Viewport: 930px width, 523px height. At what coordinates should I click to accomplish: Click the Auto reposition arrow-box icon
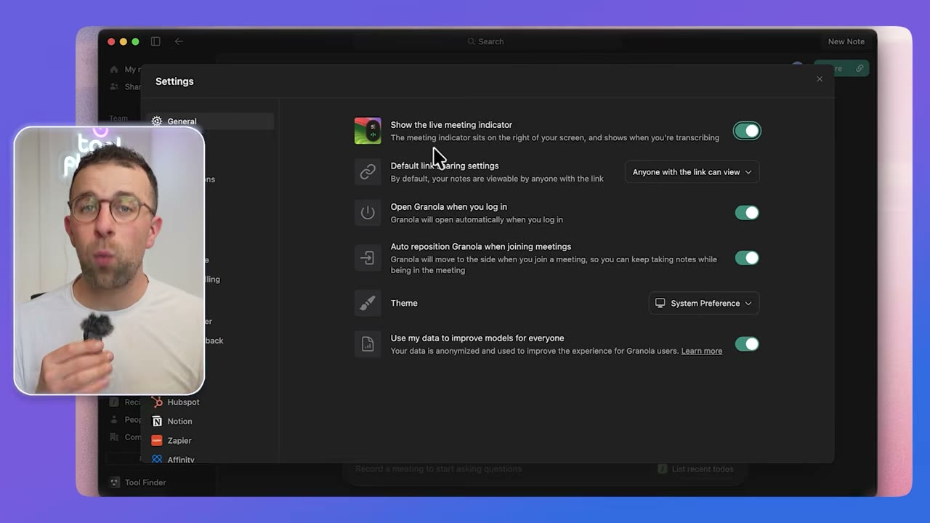coord(368,258)
